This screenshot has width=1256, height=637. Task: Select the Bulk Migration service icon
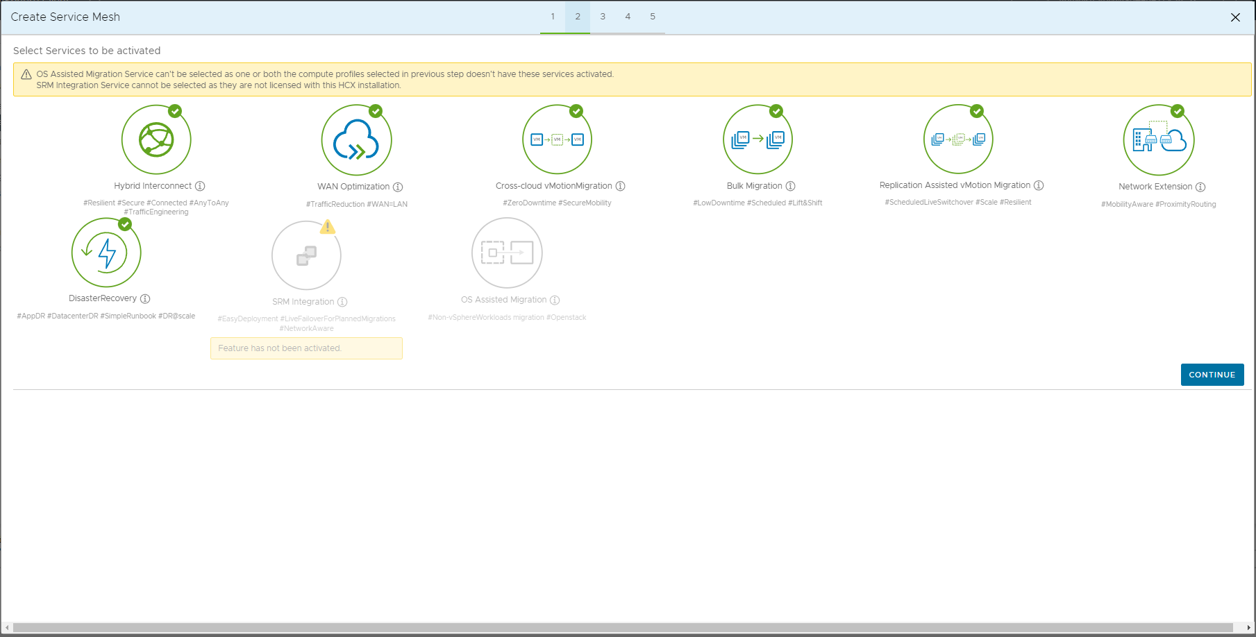point(757,139)
